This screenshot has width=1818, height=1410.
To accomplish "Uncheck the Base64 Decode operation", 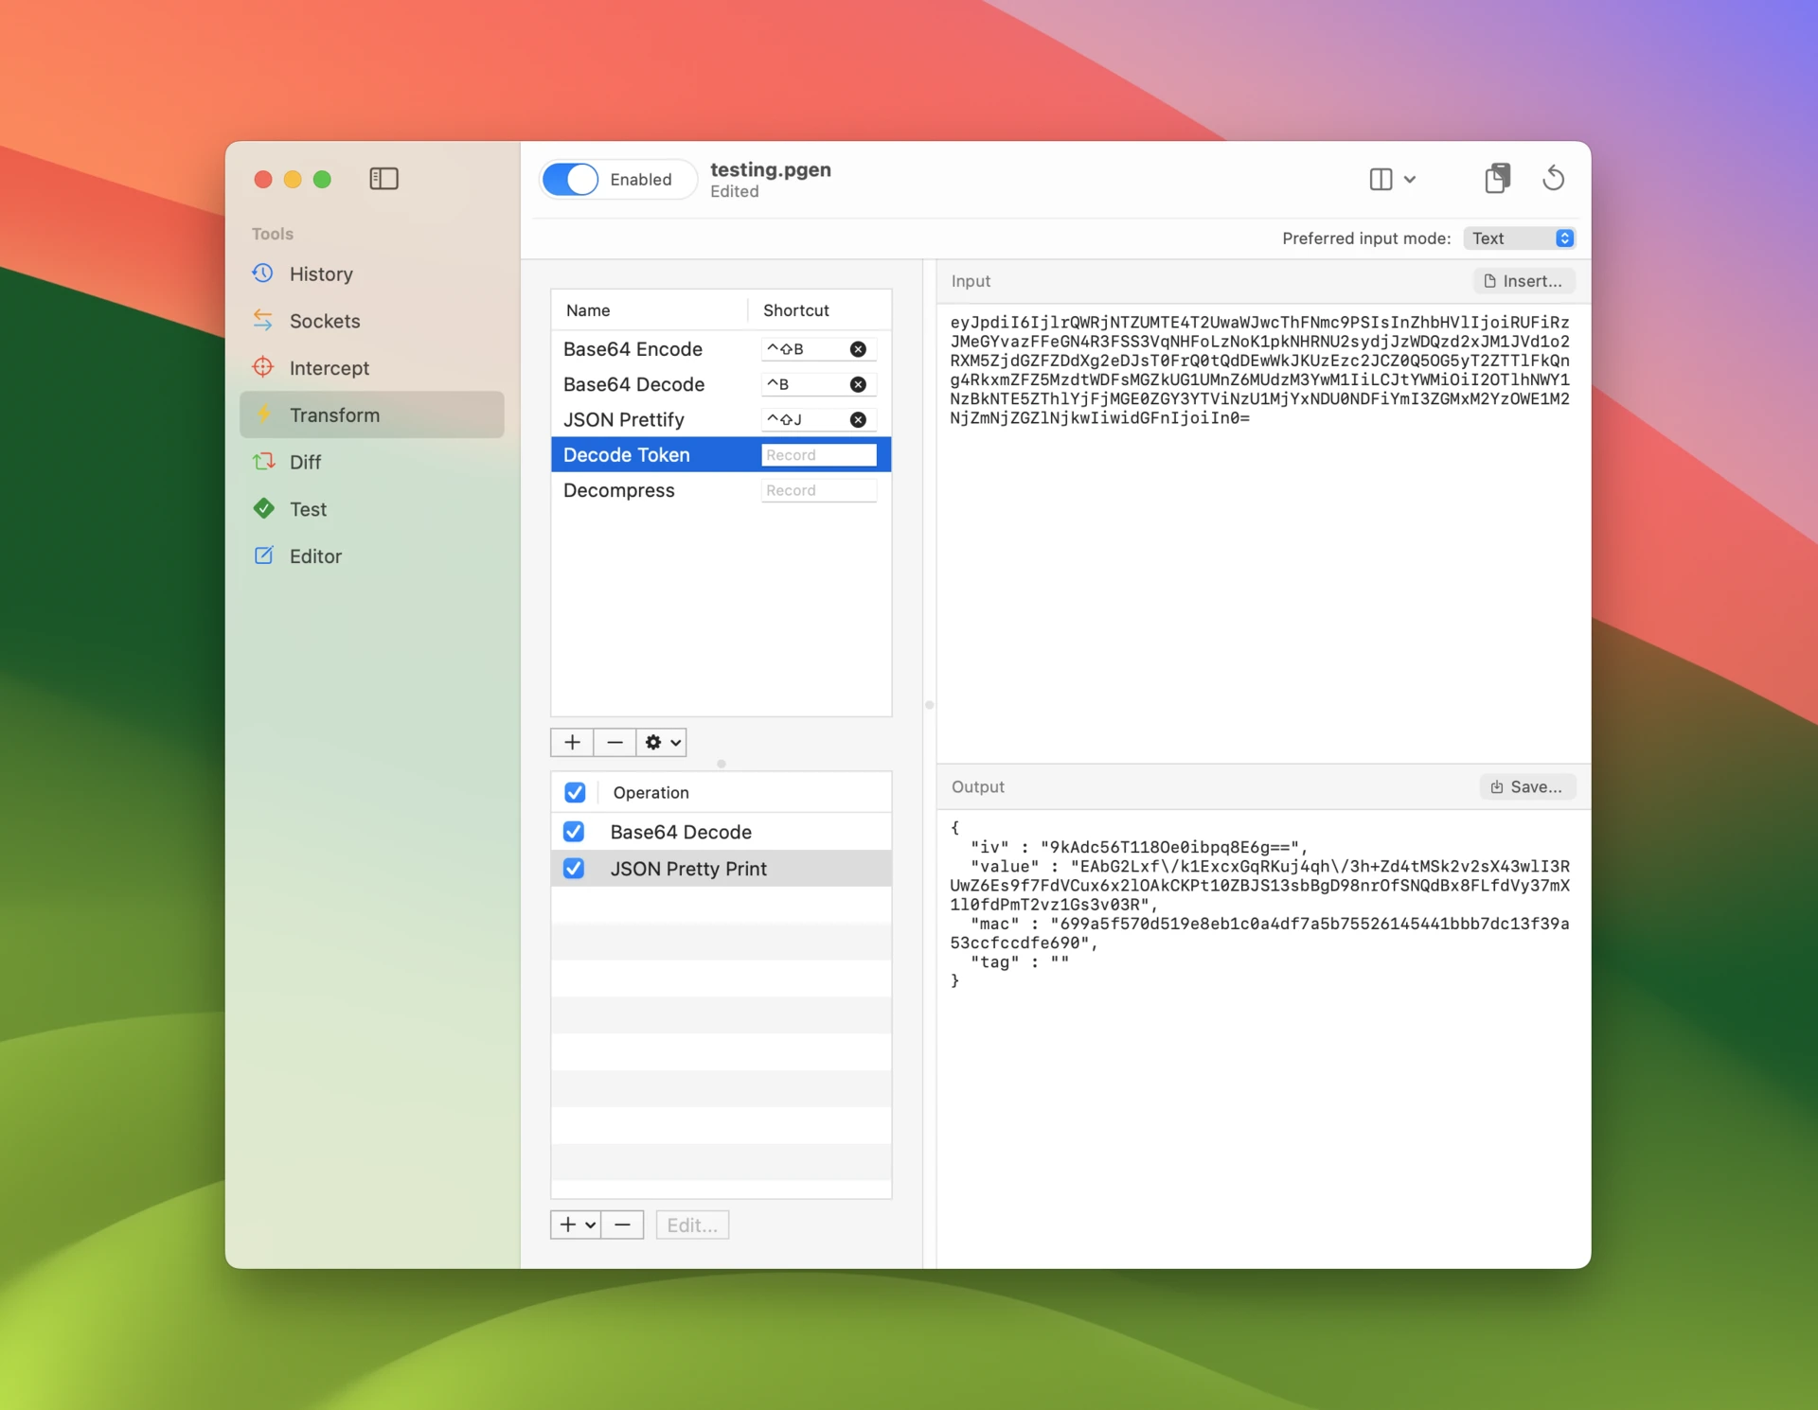I will coord(574,832).
